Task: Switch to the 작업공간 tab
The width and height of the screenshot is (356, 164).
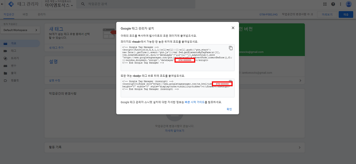Action: pos(9,14)
